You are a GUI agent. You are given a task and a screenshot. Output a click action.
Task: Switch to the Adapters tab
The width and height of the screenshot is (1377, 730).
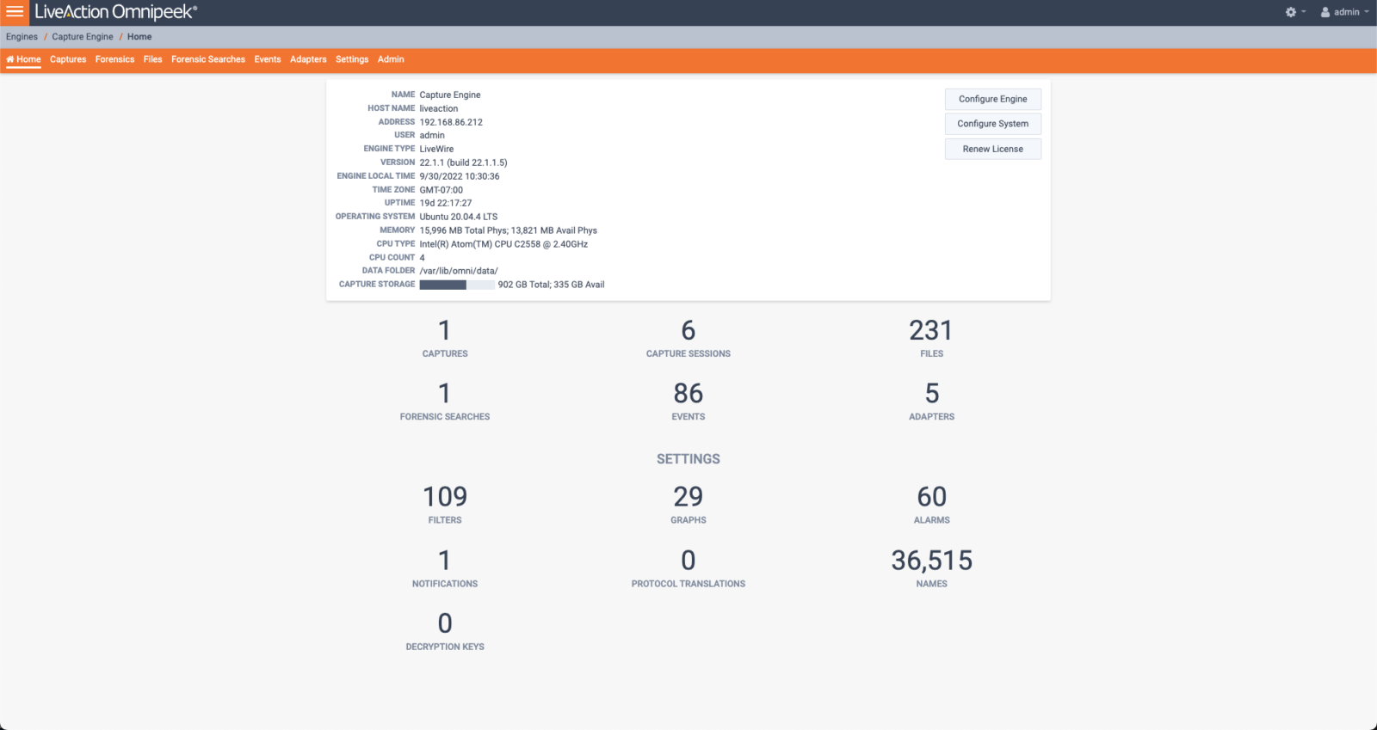click(x=308, y=59)
